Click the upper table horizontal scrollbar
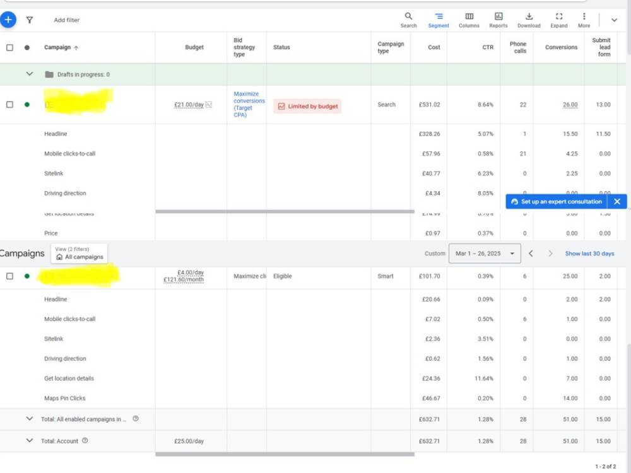 (x=285, y=211)
